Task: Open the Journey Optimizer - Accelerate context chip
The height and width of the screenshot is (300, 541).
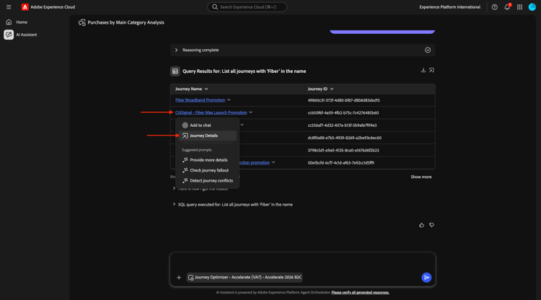Action: 245,277
